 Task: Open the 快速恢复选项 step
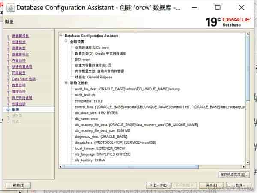tap(21, 66)
